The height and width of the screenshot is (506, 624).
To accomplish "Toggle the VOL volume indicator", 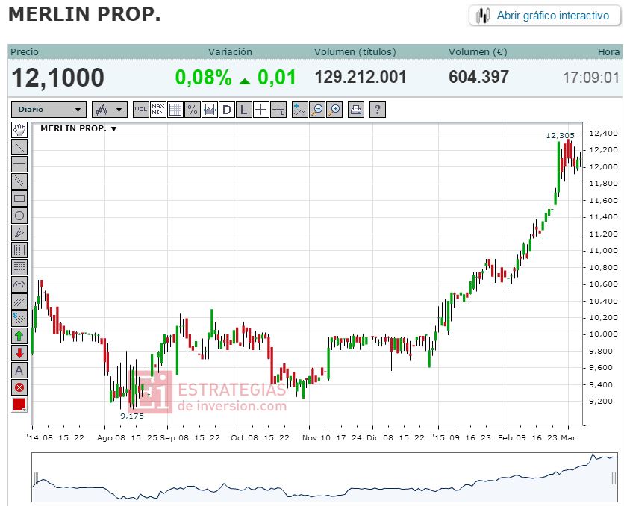I will pyautogui.click(x=141, y=110).
